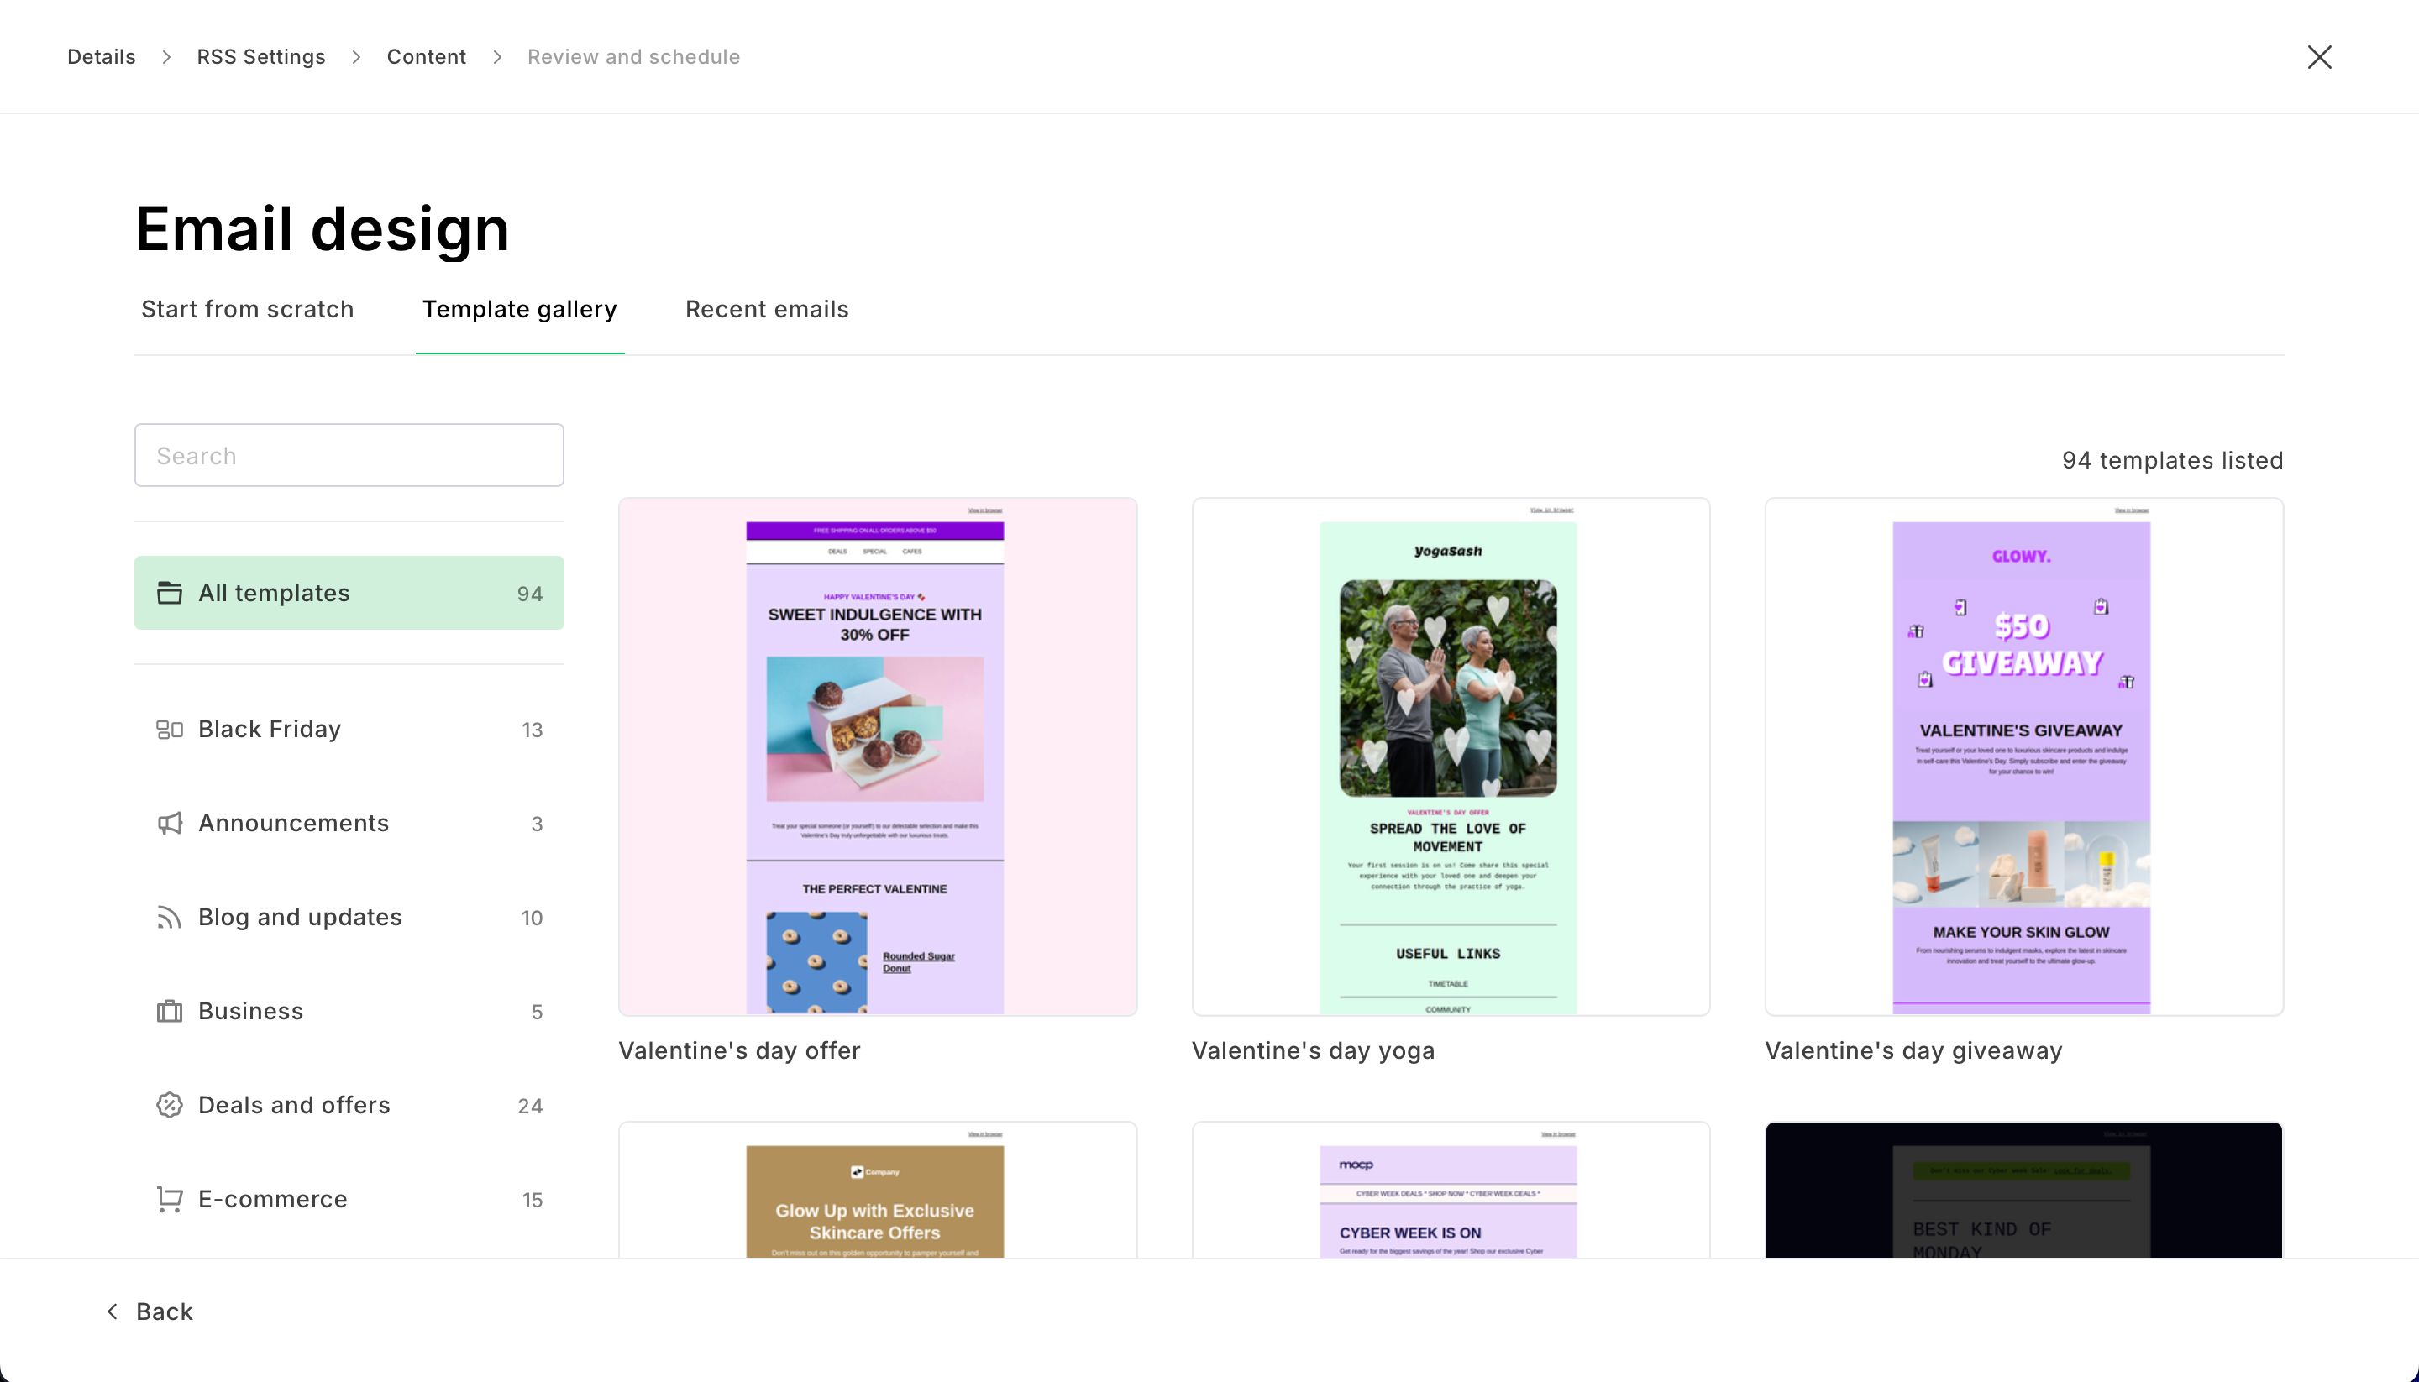Choose the Valentine's day giveaway template thumbnail
The height and width of the screenshot is (1382, 2419).
[2023, 756]
